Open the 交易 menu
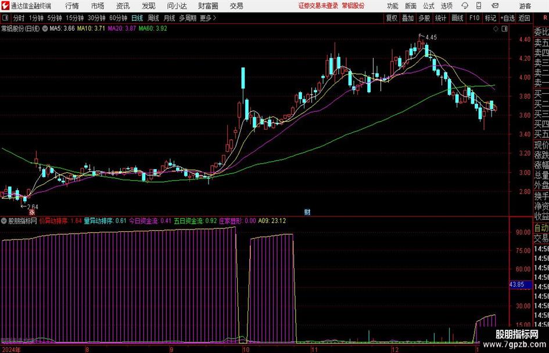The width and height of the screenshot is (549, 353). click(x=236, y=6)
